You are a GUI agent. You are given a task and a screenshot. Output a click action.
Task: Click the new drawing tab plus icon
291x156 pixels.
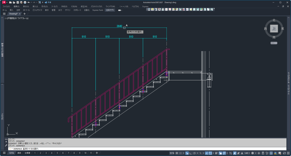tap(24, 14)
